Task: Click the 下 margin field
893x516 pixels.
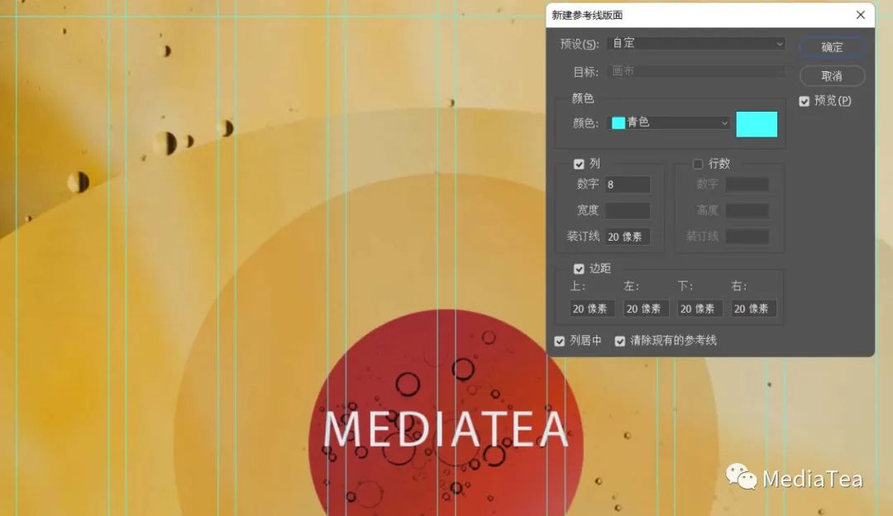Action: pyautogui.click(x=700, y=308)
